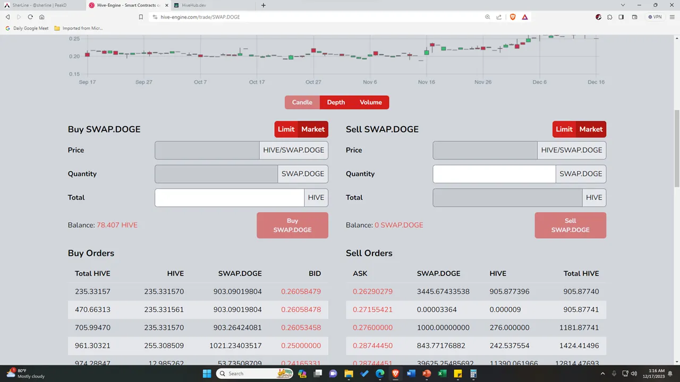The width and height of the screenshot is (680, 382).
Task: Select the 0.27155421 ask price
Action: coord(373,309)
